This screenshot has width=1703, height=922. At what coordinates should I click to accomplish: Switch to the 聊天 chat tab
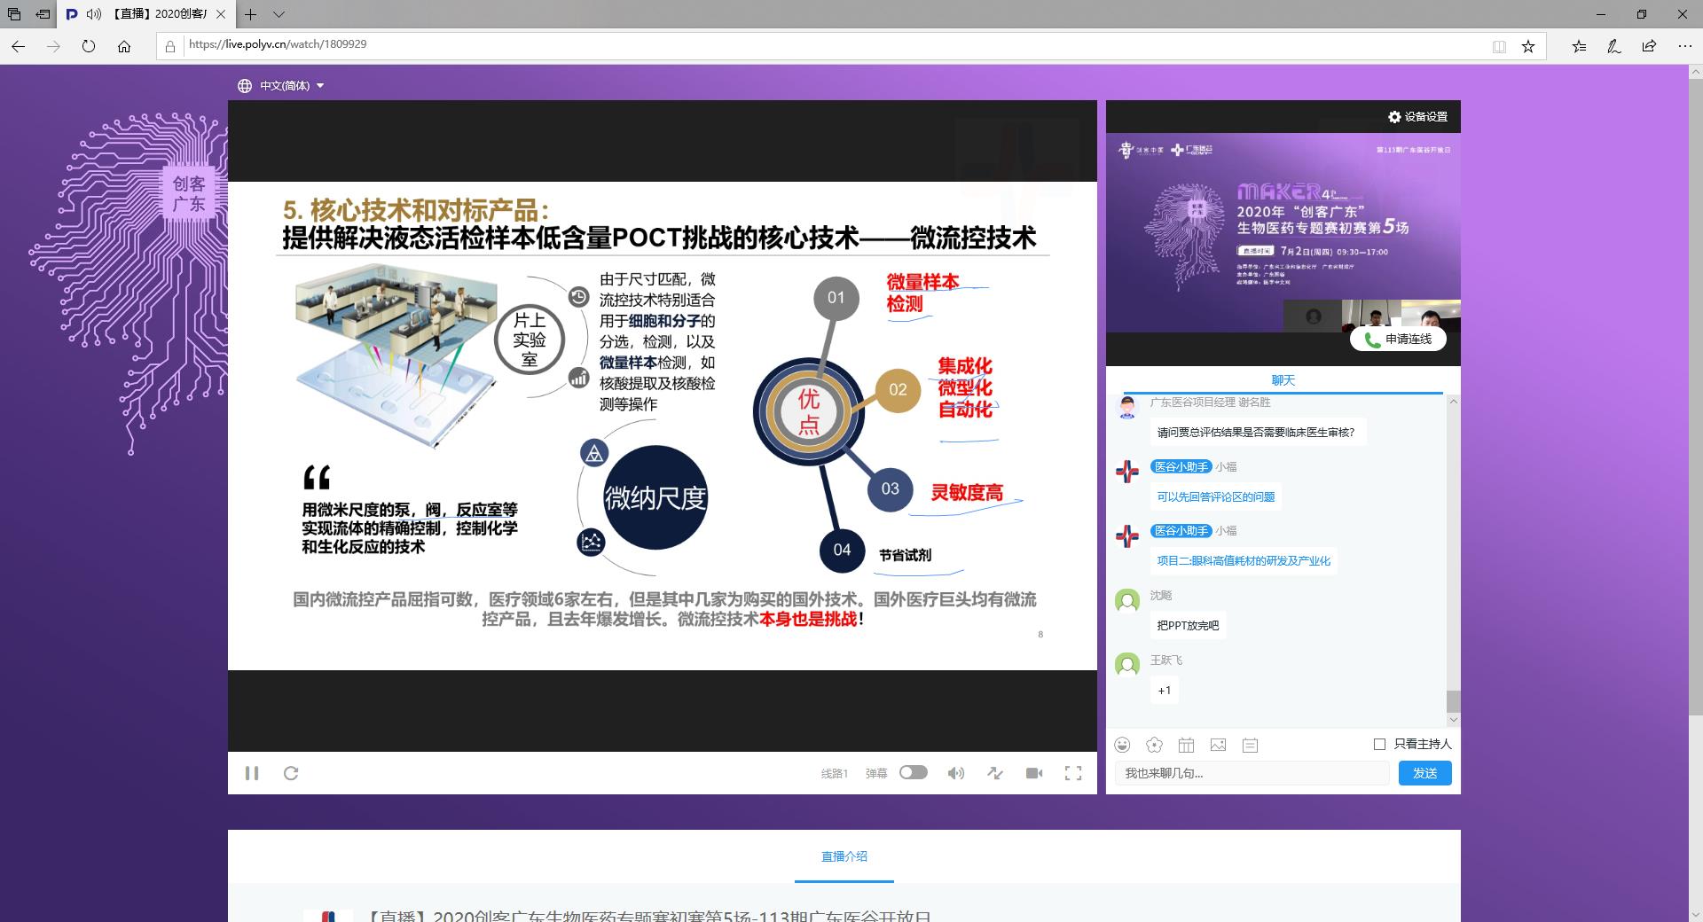[1283, 380]
